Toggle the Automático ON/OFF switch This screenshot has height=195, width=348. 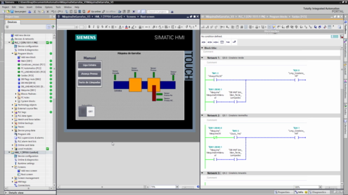tap(86, 112)
